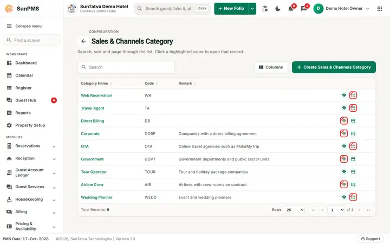This screenshot has width=390, height=244.
Task: Click the card icon in the Corporate row
Action: click(x=353, y=133)
